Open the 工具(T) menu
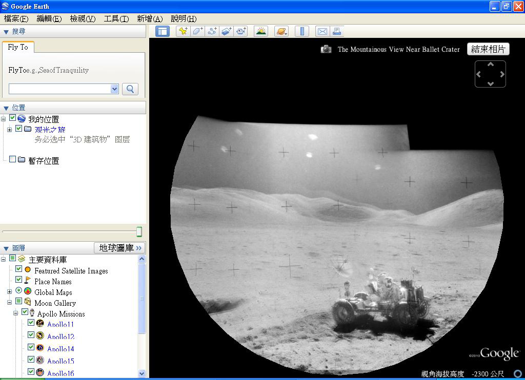Viewport: 525px width, 380px height. point(116,19)
